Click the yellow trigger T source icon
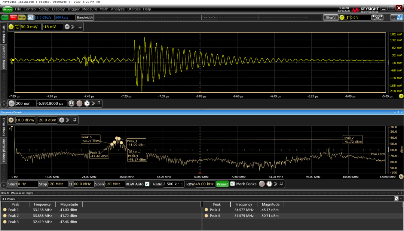This screenshot has height=231, width=404. click(342, 18)
